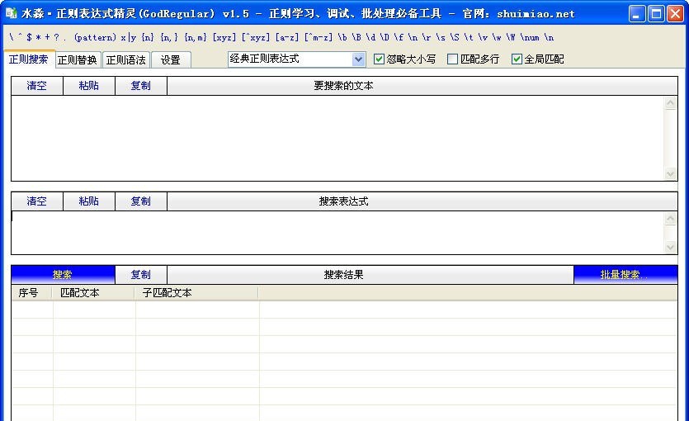Viewport: 689px width, 421px height.
Task: Insert the [xyz] character set token
Action: (224, 37)
